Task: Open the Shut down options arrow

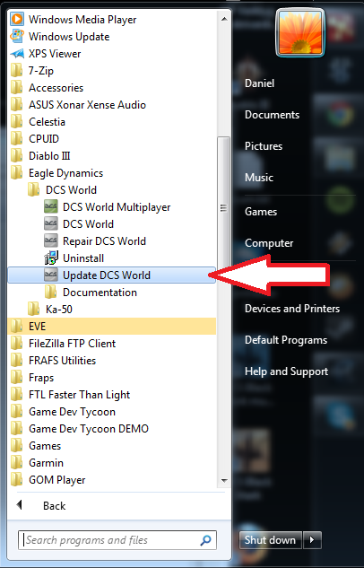Action: coord(312,540)
